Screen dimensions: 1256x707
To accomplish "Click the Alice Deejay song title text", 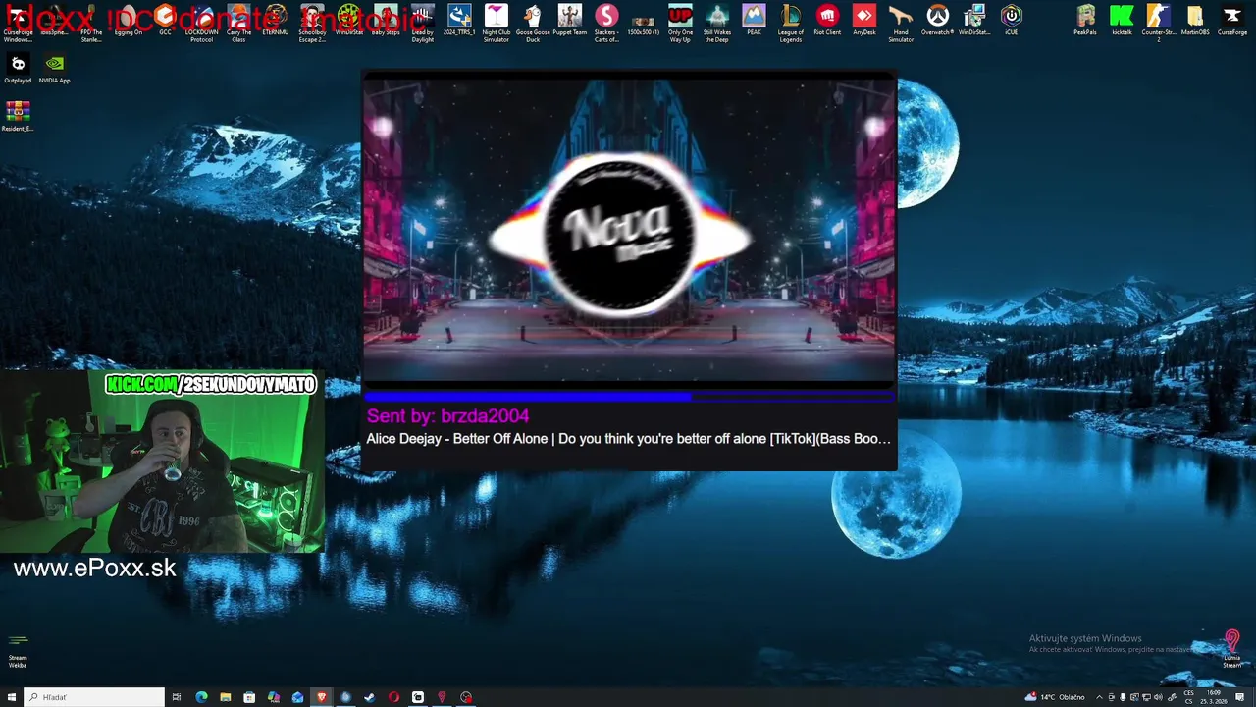I will (629, 439).
